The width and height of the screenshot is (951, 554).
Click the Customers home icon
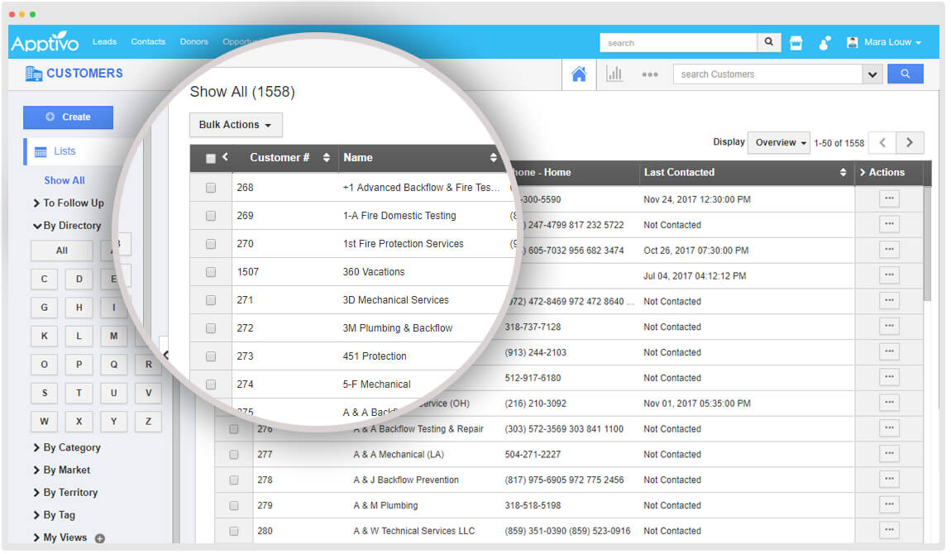pyautogui.click(x=579, y=74)
